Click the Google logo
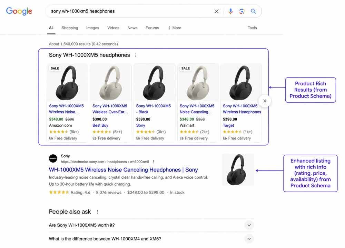Screen dimensions: 345x248 pos(19,11)
